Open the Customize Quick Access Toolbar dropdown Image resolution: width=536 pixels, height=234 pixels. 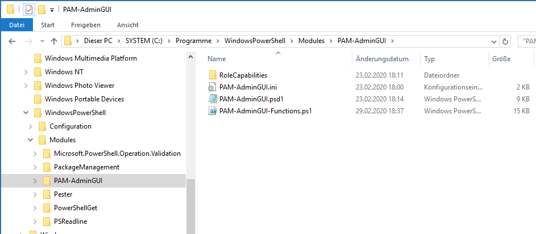(52, 10)
